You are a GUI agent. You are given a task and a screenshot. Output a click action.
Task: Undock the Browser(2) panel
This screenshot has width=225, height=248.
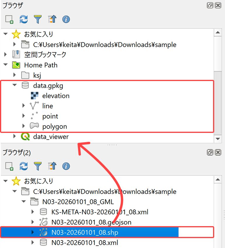pyautogui.click(x=210, y=152)
